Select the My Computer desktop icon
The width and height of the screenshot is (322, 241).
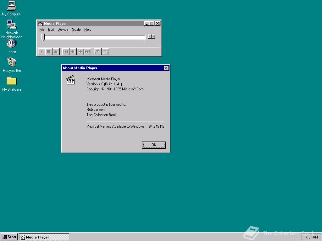click(12, 8)
